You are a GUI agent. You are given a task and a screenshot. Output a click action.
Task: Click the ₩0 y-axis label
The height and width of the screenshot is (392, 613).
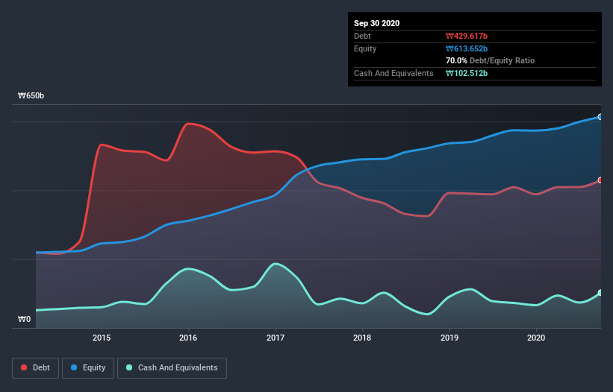coord(24,319)
